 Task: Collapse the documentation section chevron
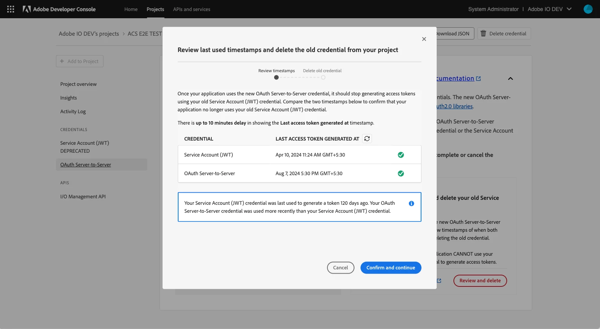point(511,79)
